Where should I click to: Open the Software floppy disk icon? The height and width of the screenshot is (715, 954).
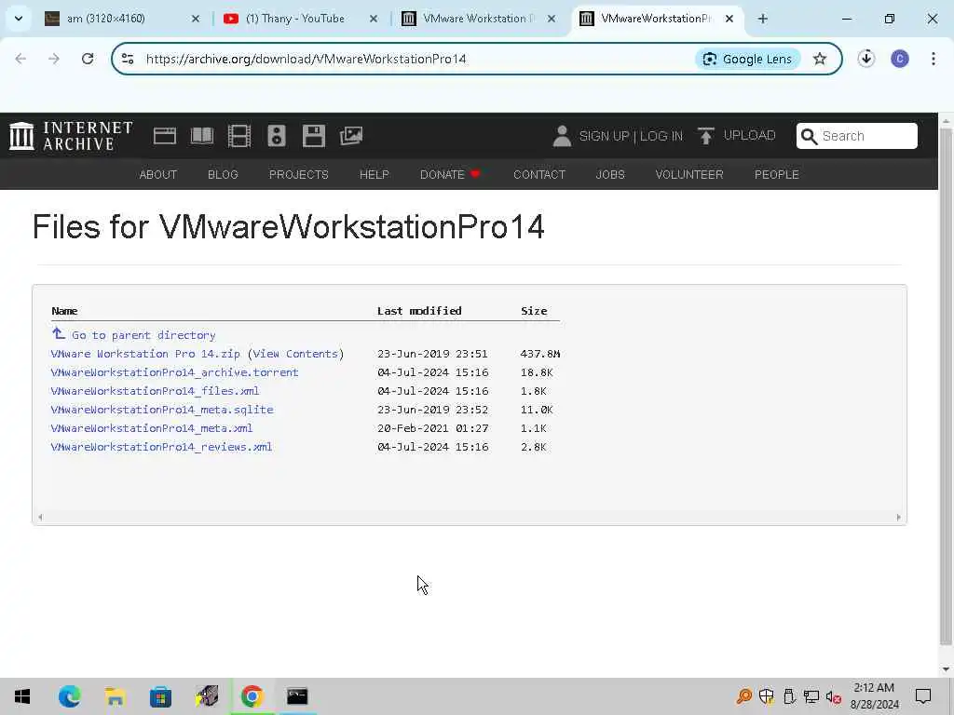pos(314,136)
